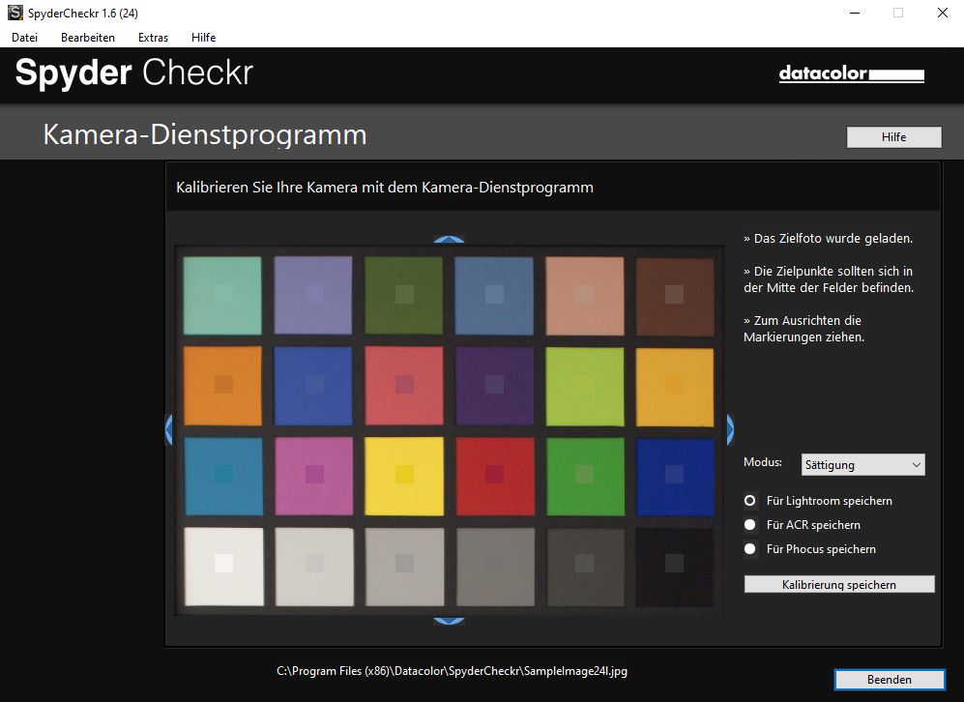Image resolution: width=964 pixels, height=702 pixels.
Task: Open the Extras menu
Action: coord(153,38)
